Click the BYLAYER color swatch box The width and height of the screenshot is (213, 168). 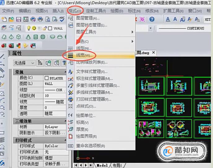click(47, 78)
